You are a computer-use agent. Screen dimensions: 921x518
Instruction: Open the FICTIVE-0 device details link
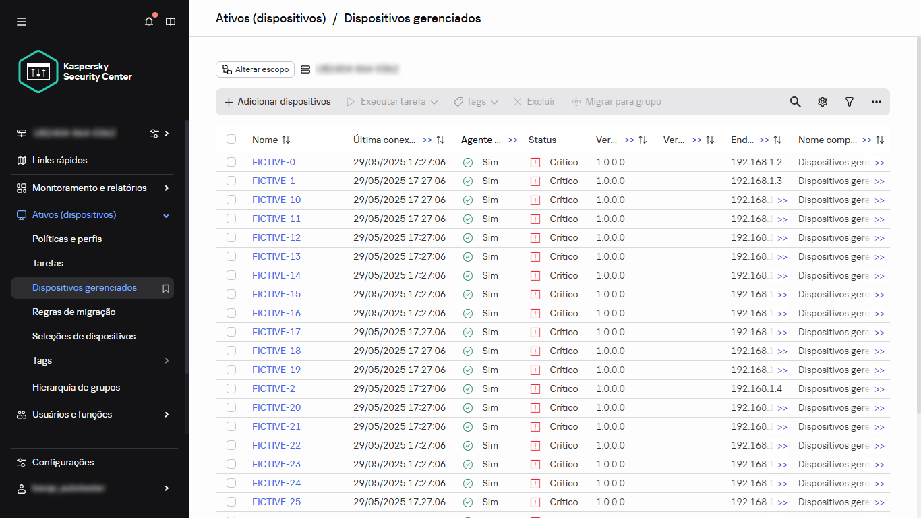coord(273,162)
